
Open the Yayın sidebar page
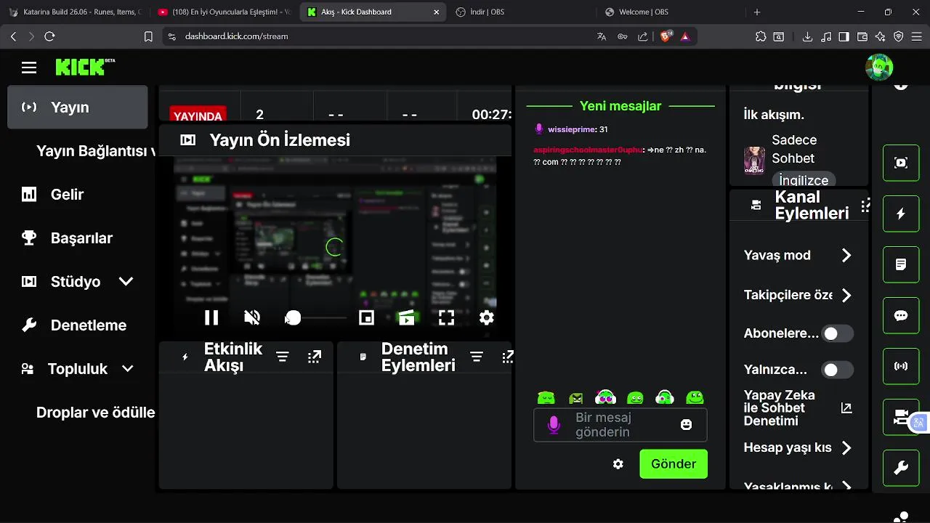tap(78, 107)
